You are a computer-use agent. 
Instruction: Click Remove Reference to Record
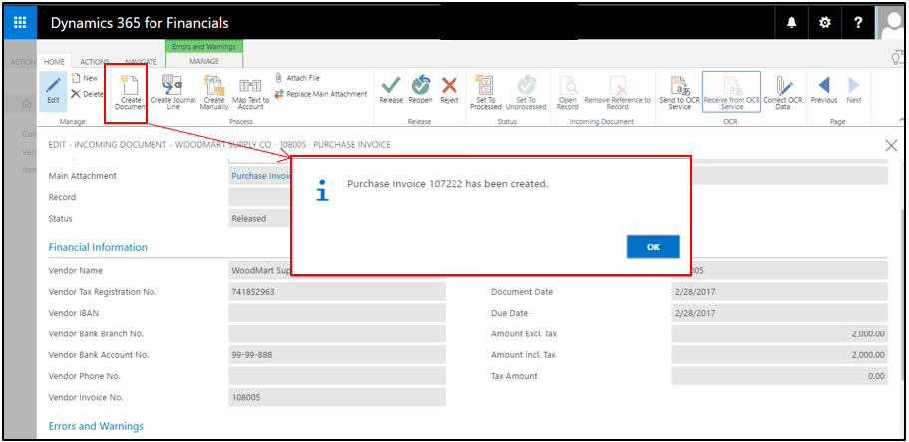point(617,93)
